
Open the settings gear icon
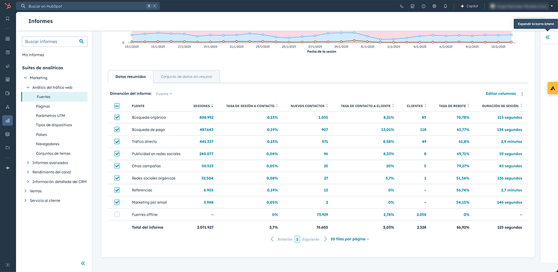434,6
